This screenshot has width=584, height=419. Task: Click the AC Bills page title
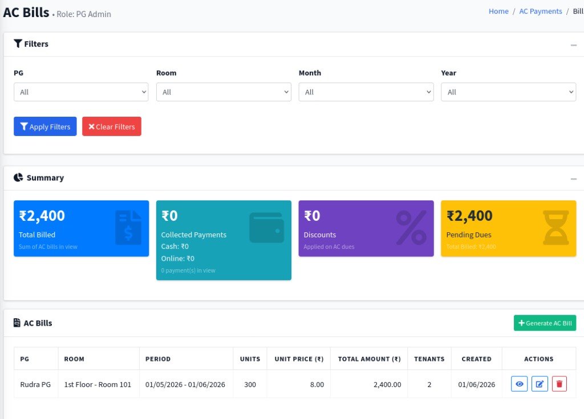pos(26,12)
